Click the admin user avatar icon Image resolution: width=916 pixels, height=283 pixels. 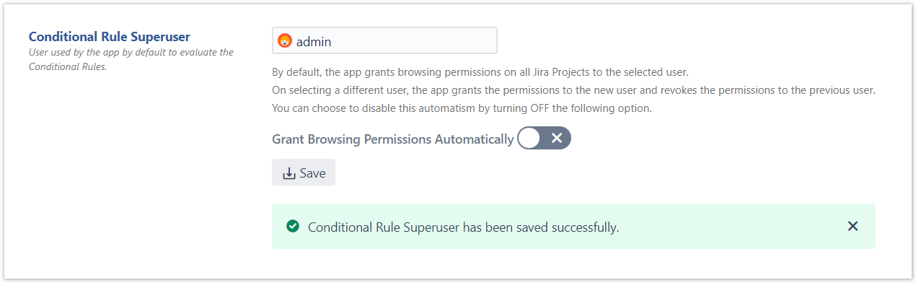(285, 41)
